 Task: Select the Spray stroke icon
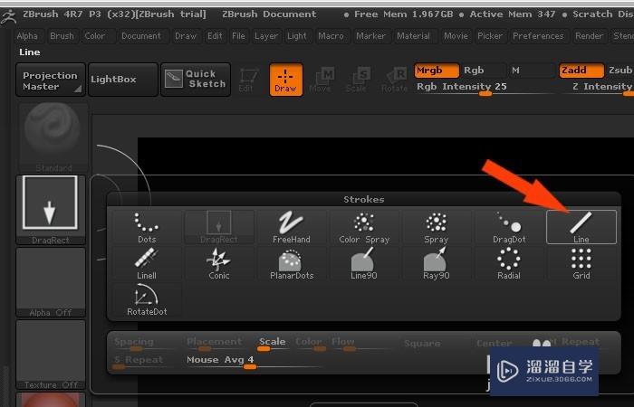point(437,227)
